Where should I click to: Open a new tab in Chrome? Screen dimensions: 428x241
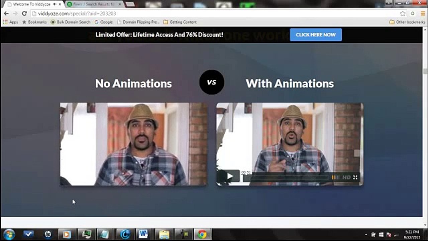pos(130,4)
